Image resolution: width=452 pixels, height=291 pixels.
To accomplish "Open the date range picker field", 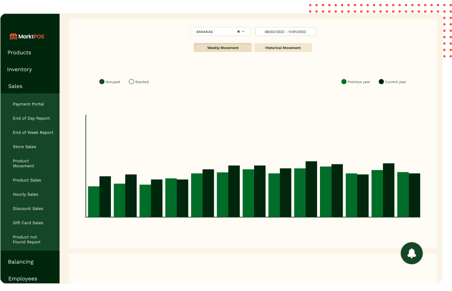I will [285, 32].
